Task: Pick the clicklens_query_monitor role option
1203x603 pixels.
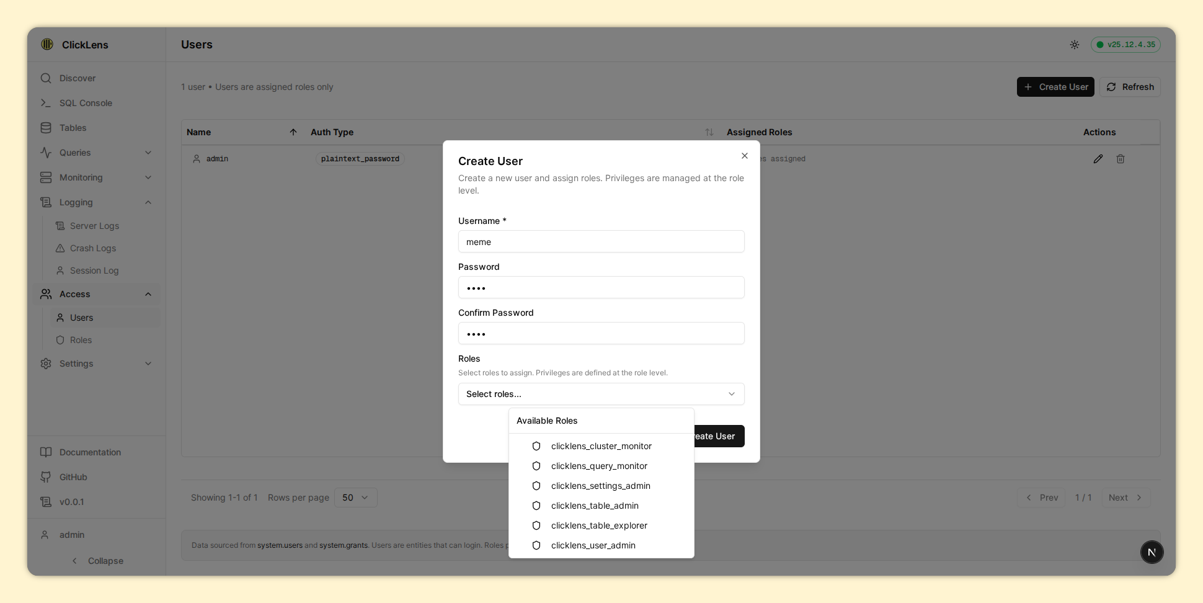Action: 598,466
